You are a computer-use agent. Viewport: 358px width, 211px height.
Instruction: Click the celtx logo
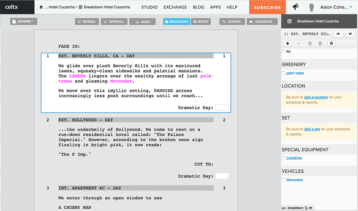click(12, 7)
